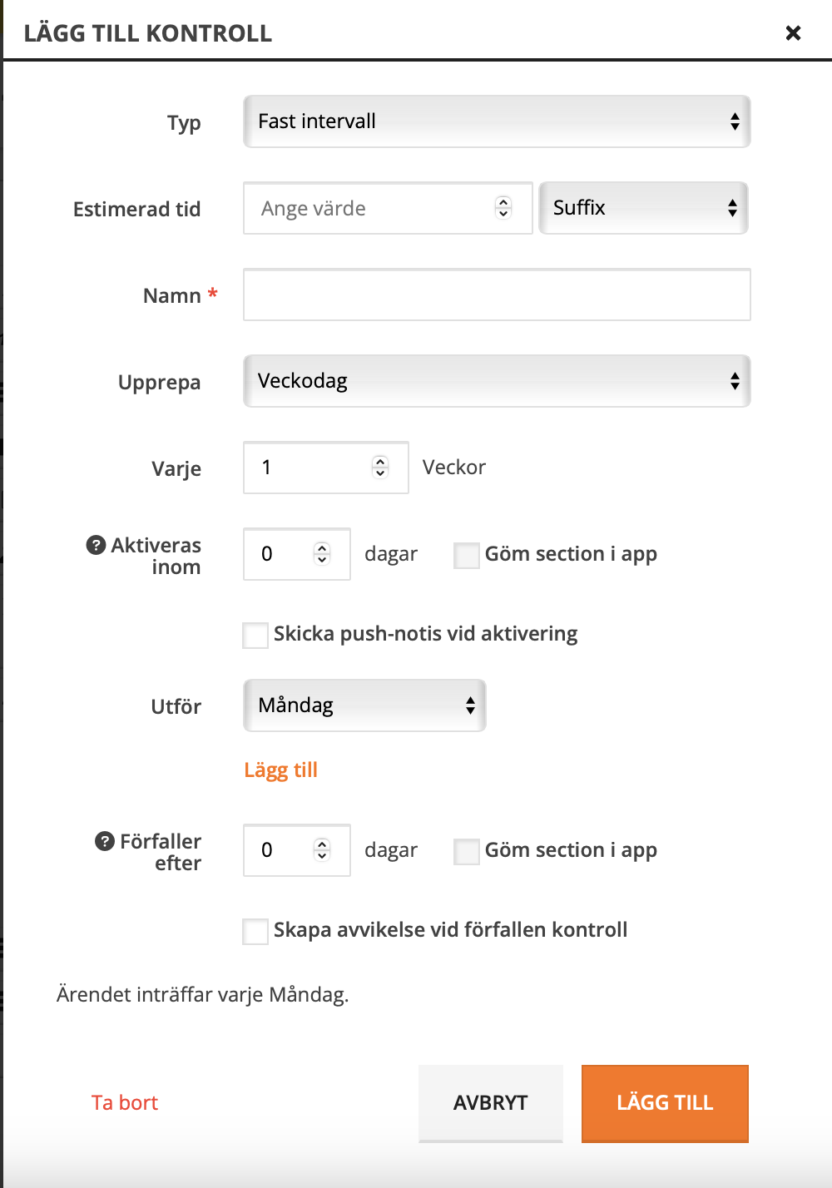832x1188 pixels.
Task: Open the Utför weekday dropdown showing Måndag
Action: pos(364,705)
